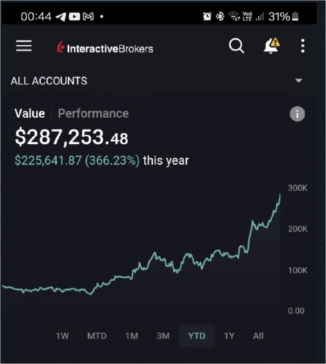The width and height of the screenshot is (326, 364).
Task: Switch to the Performance tab
Action: (x=93, y=113)
